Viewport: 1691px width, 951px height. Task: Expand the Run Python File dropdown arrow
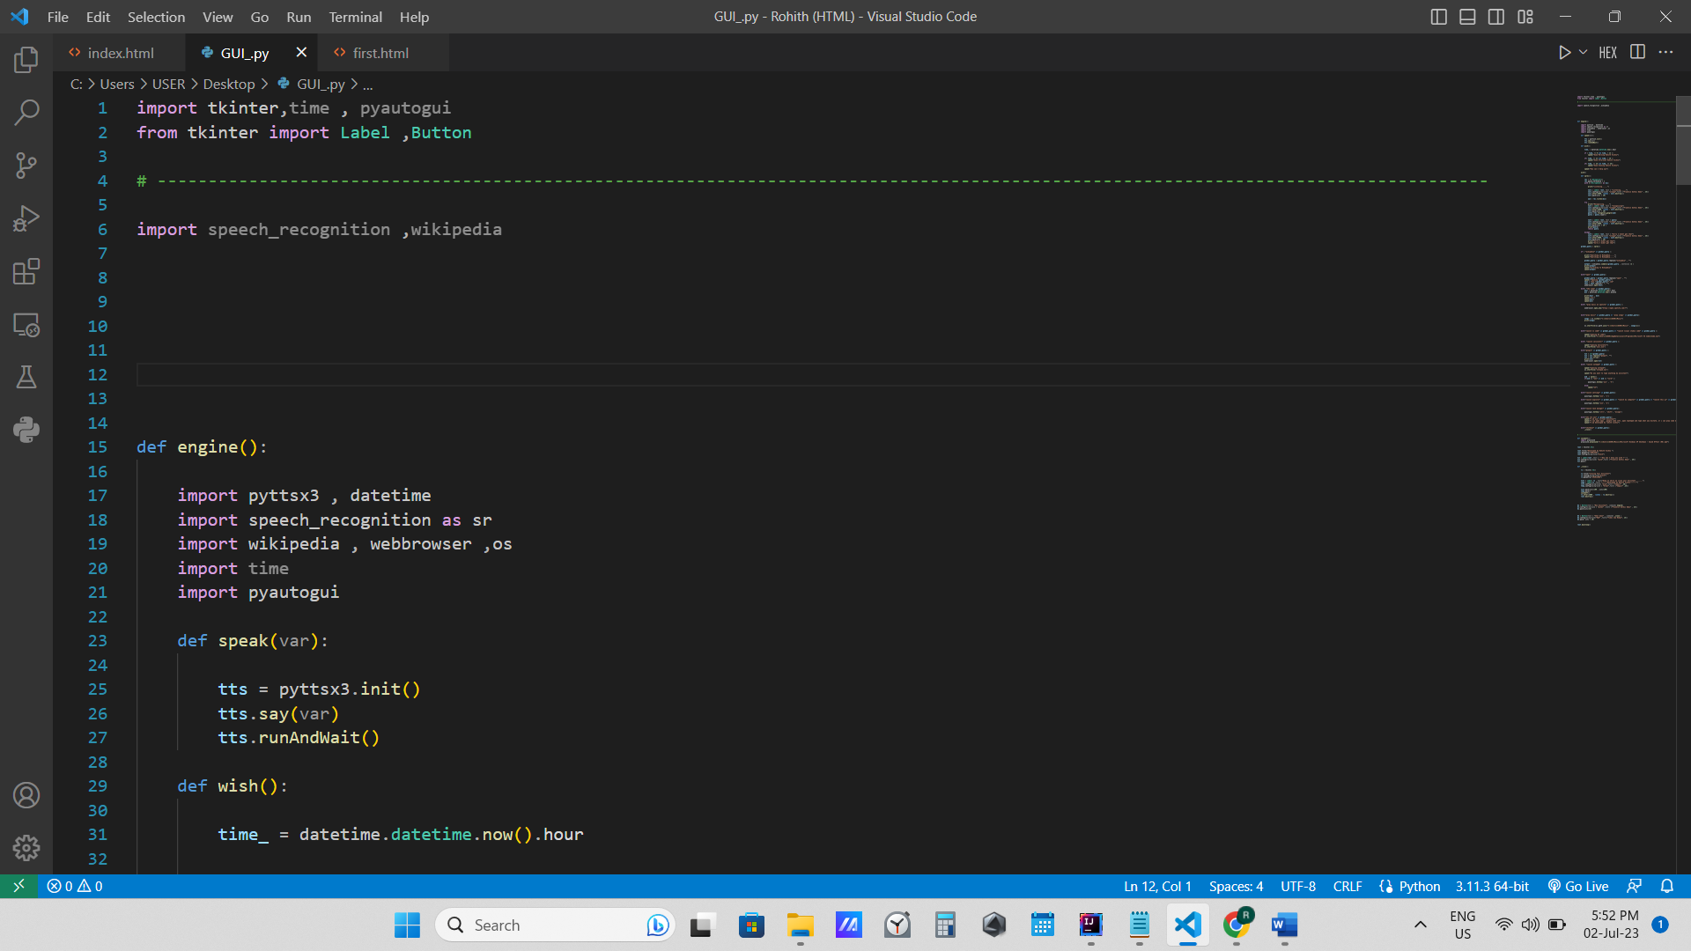[x=1583, y=53]
